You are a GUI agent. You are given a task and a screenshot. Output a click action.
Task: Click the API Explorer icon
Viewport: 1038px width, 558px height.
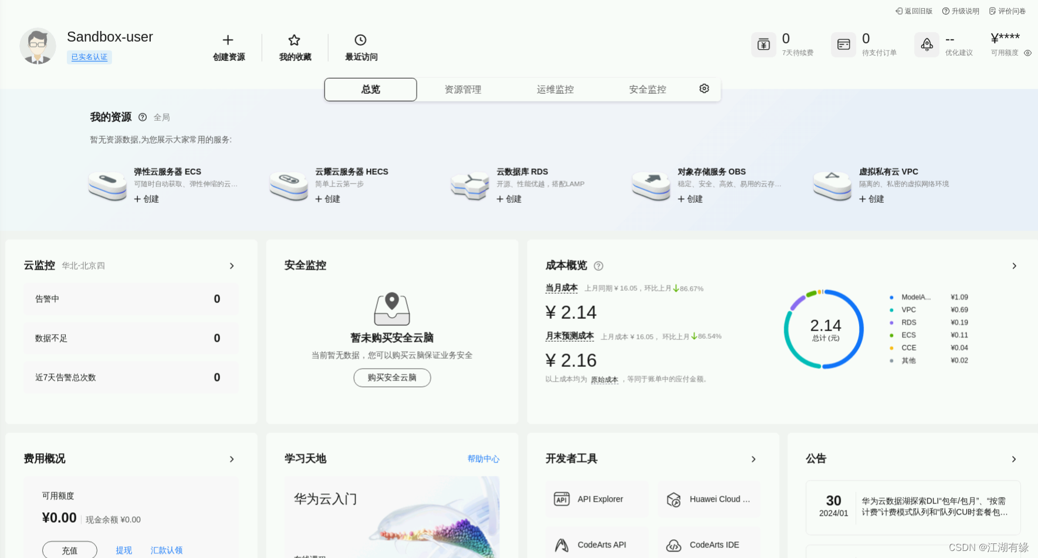[562, 499]
